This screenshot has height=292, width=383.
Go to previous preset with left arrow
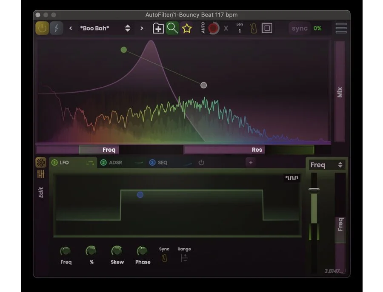71,28
